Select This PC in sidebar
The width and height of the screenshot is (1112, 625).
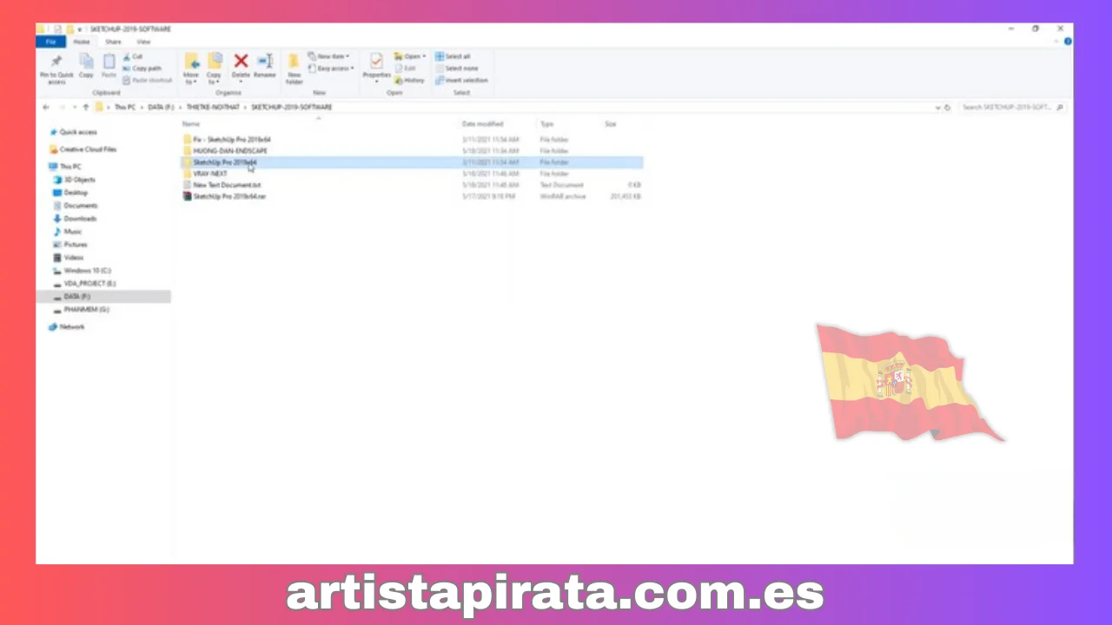tap(65, 167)
